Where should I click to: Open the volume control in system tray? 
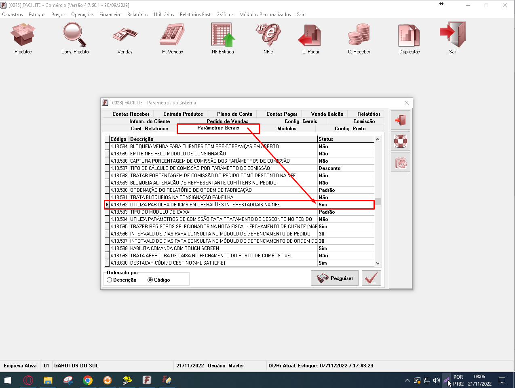pyautogui.click(x=437, y=380)
